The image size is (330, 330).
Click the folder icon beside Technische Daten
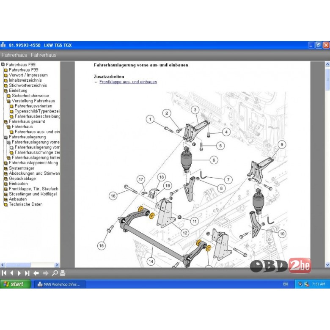tap(6, 204)
